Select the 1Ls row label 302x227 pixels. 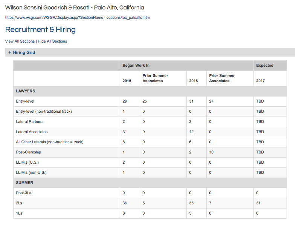[19, 213]
